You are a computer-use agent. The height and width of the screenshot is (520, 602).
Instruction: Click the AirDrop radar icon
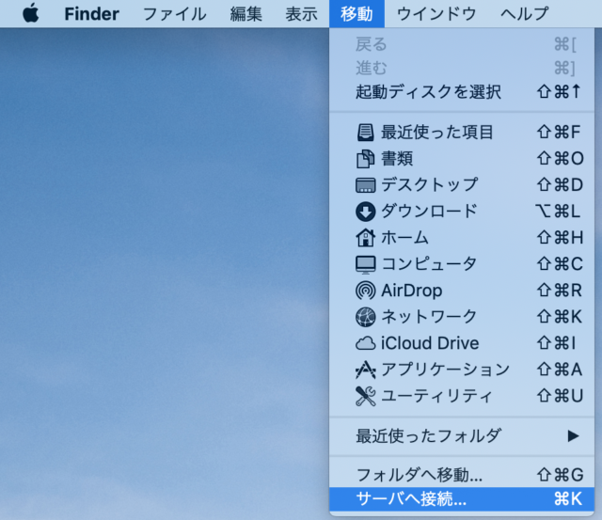tap(365, 291)
